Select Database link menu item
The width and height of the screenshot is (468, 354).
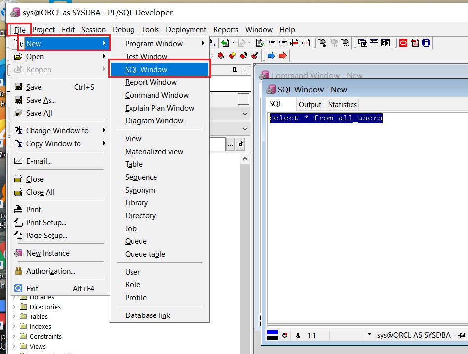[x=159, y=315]
